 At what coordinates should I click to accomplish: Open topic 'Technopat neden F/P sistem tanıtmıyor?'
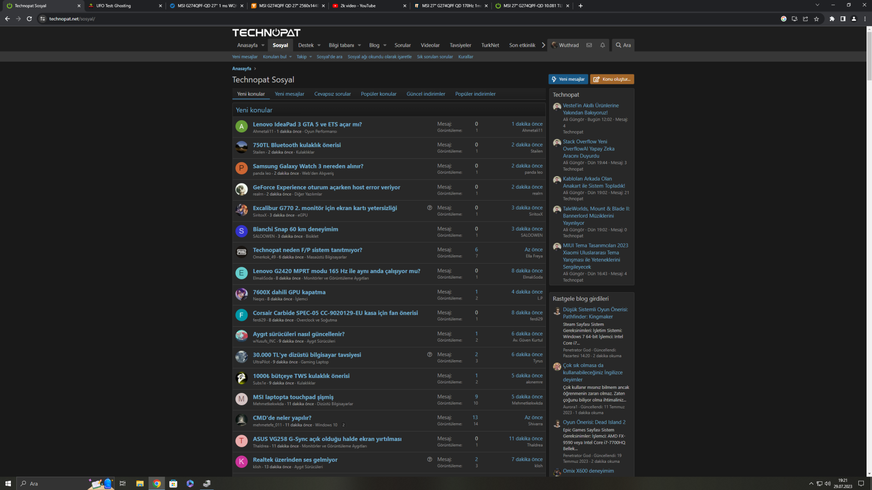coord(307,250)
